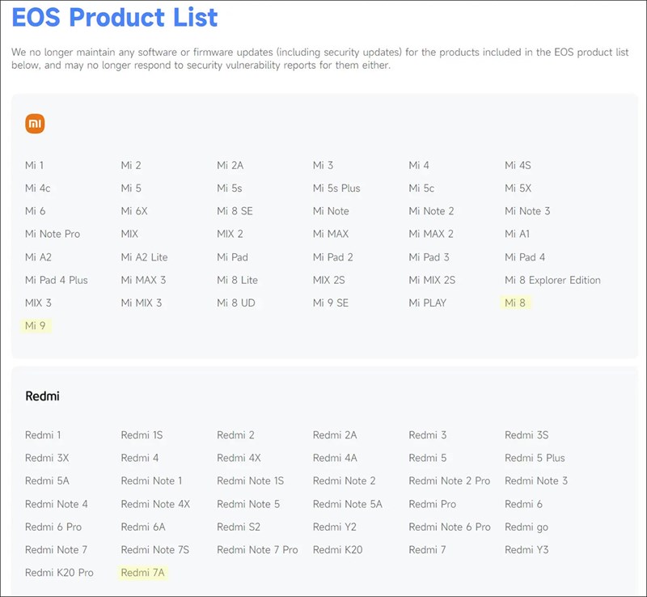Click the Redmi section heading
This screenshot has width=647, height=597.
tap(42, 396)
